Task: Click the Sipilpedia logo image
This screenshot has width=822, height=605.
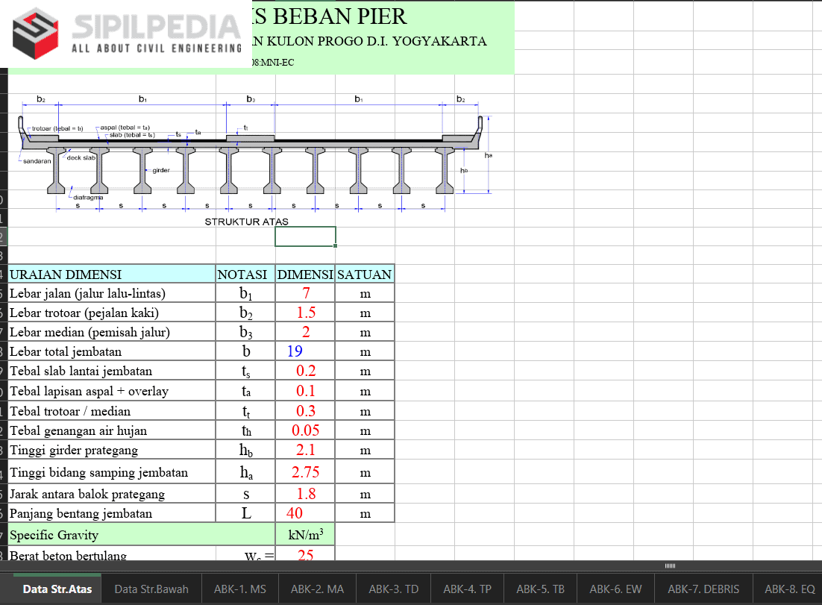Action: coord(127,34)
